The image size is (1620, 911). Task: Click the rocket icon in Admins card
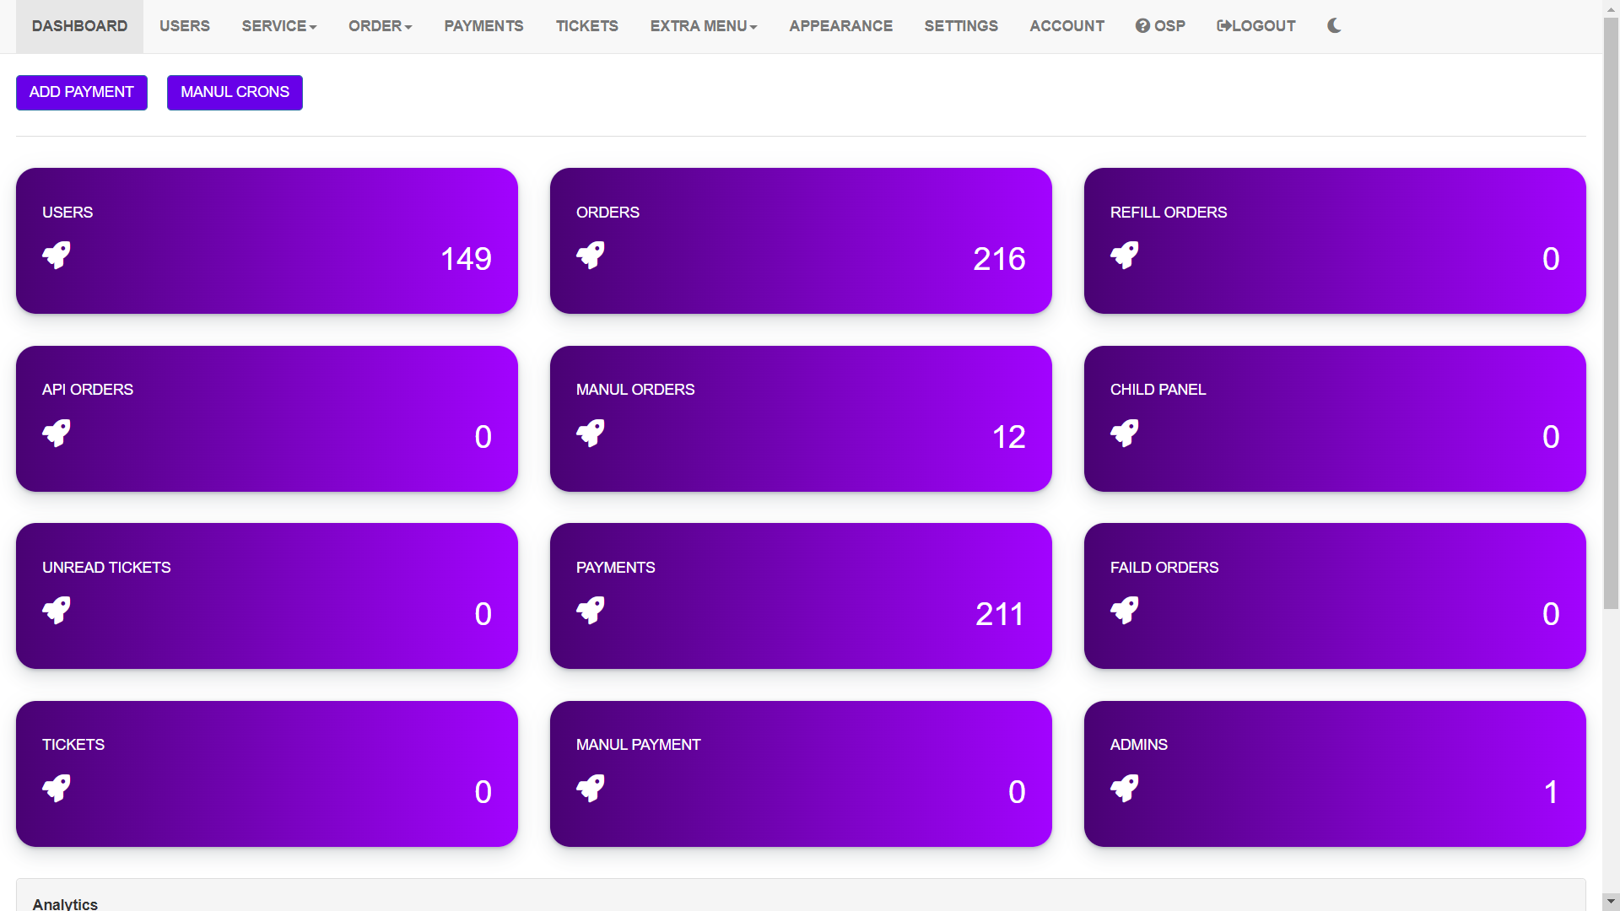(x=1125, y=788)
